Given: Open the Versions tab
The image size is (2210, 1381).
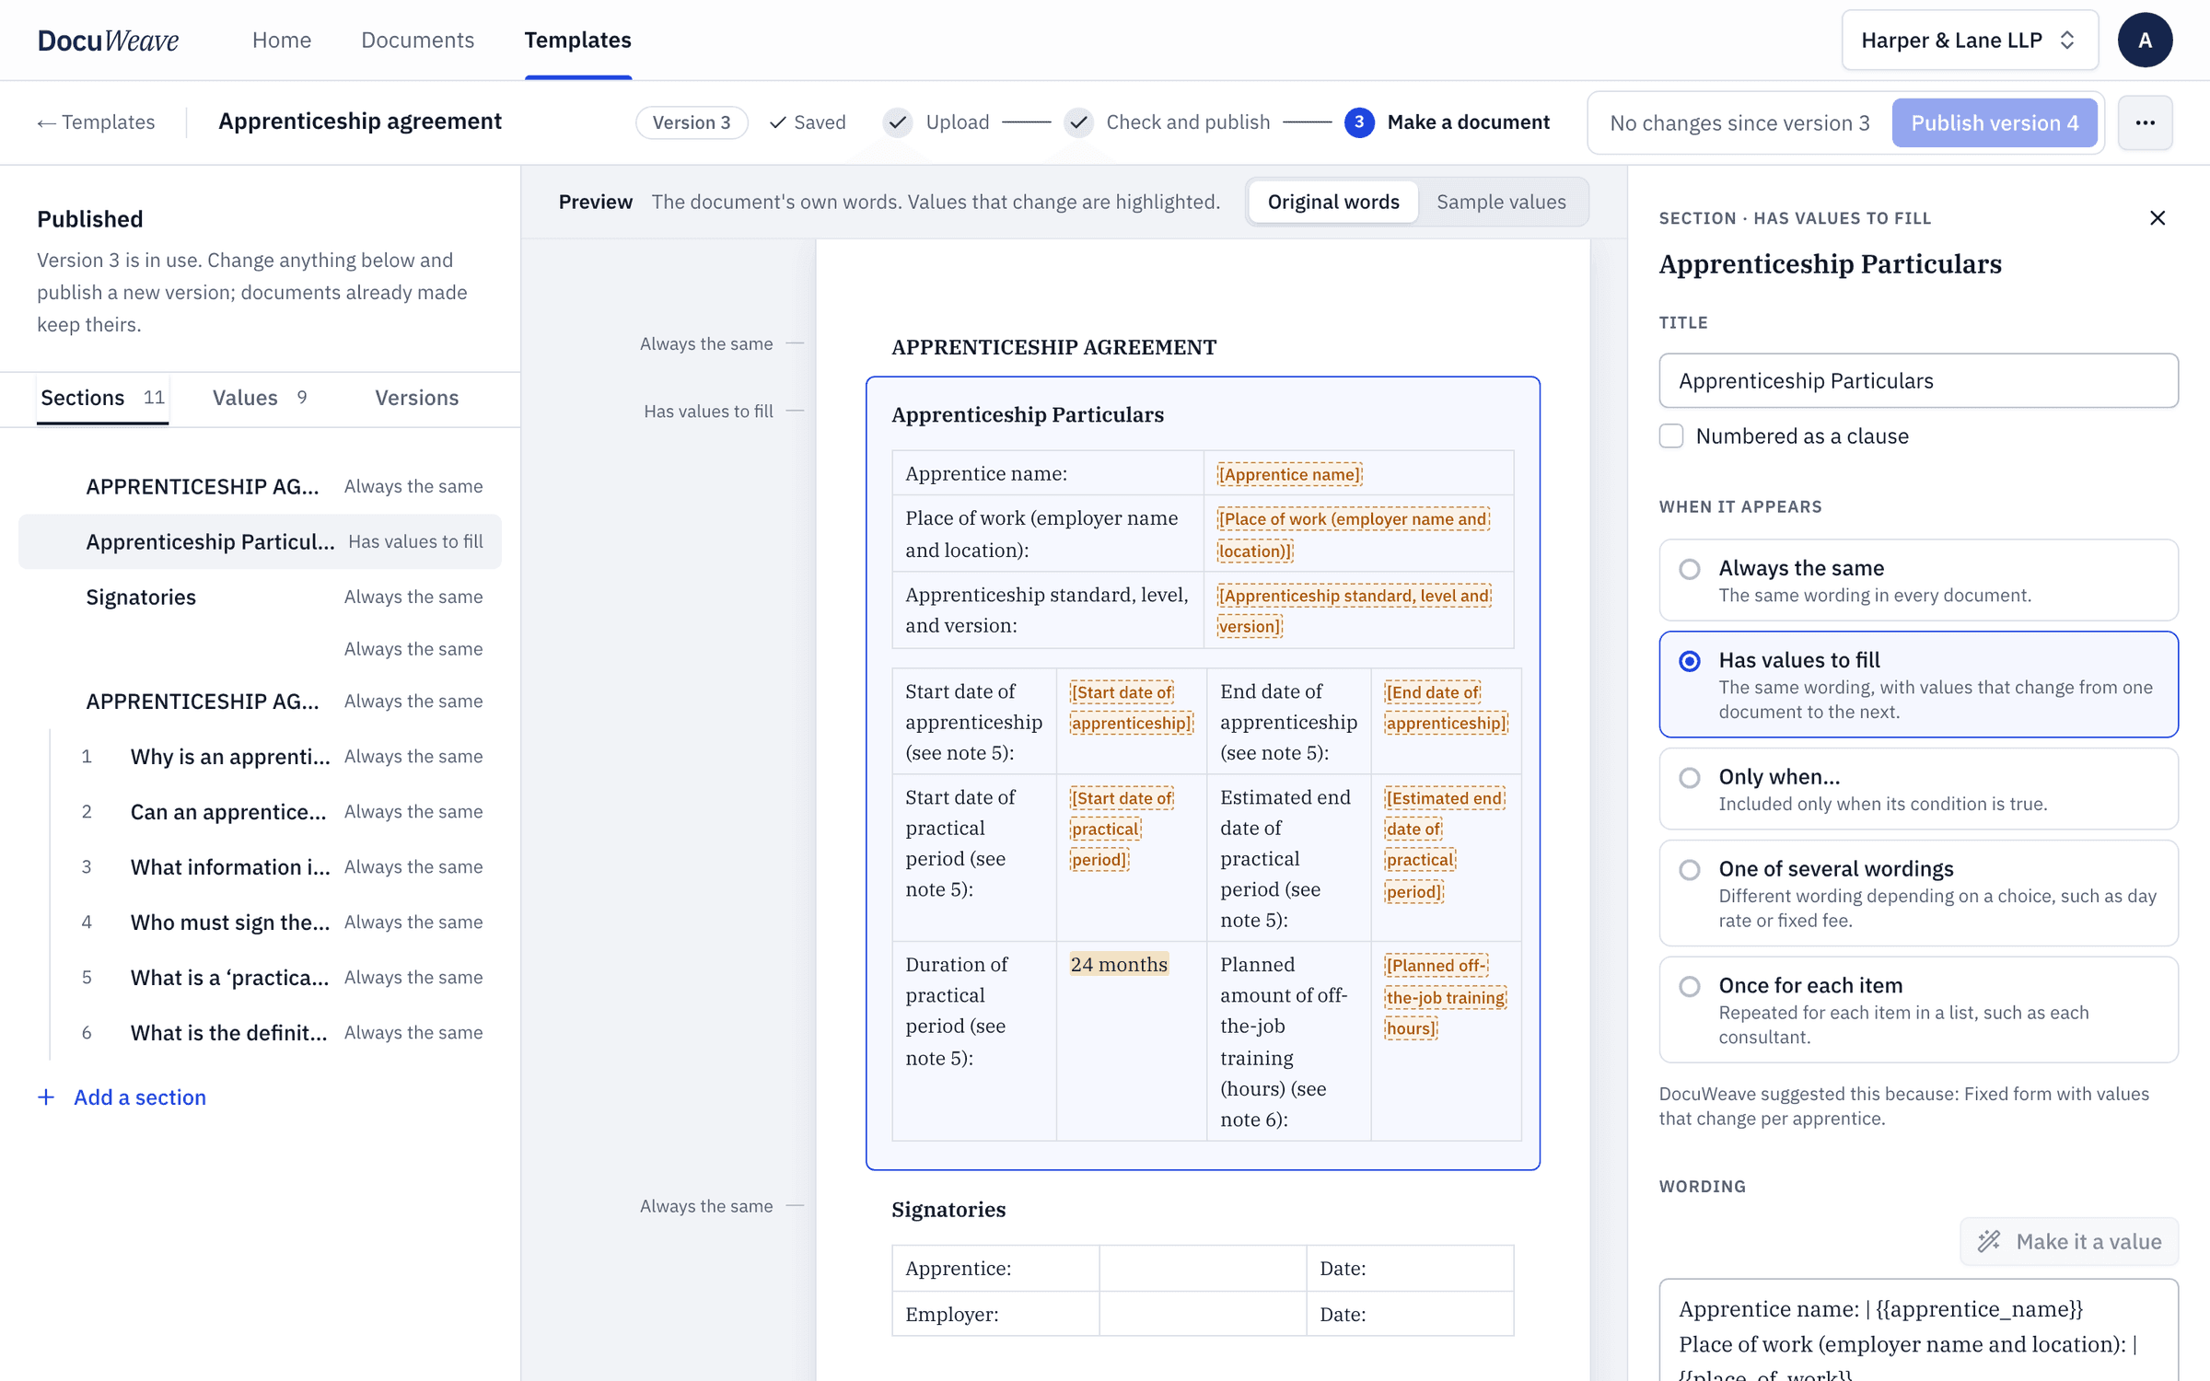Looking at the screenshot, I should pos(416,398).
